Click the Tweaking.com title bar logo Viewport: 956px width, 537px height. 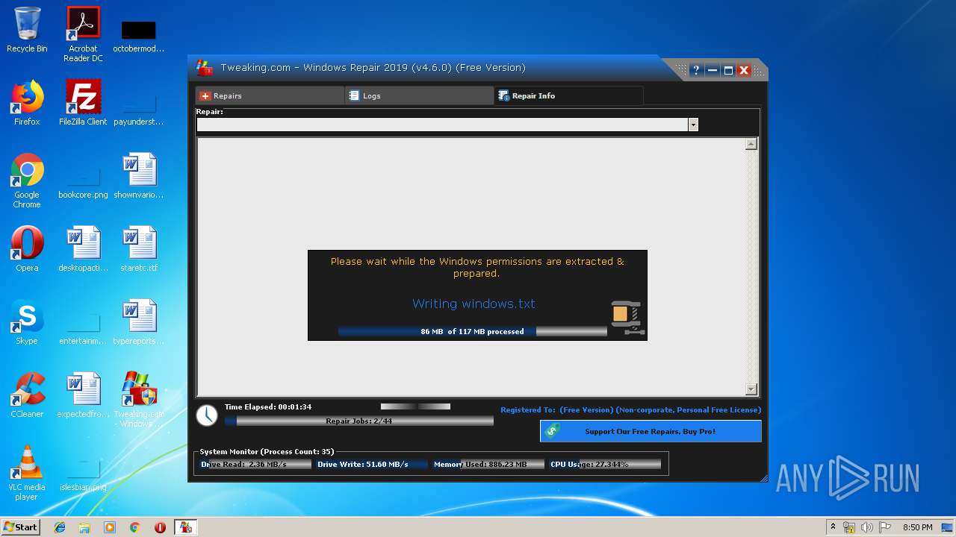[x=204, y=68]
